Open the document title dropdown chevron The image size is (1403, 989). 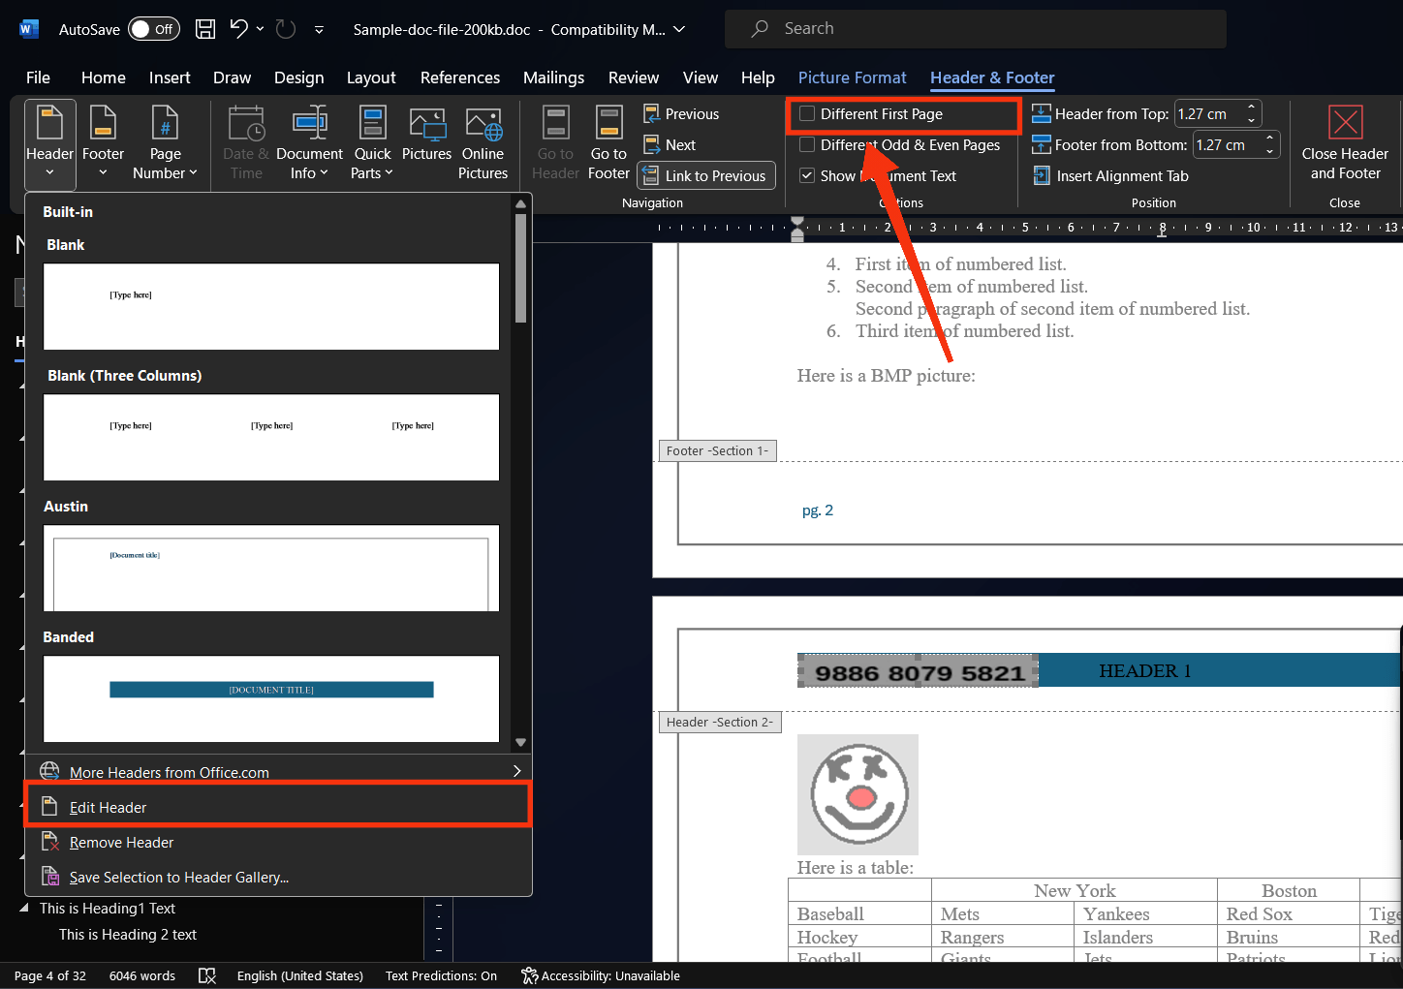tap(679, 29)
